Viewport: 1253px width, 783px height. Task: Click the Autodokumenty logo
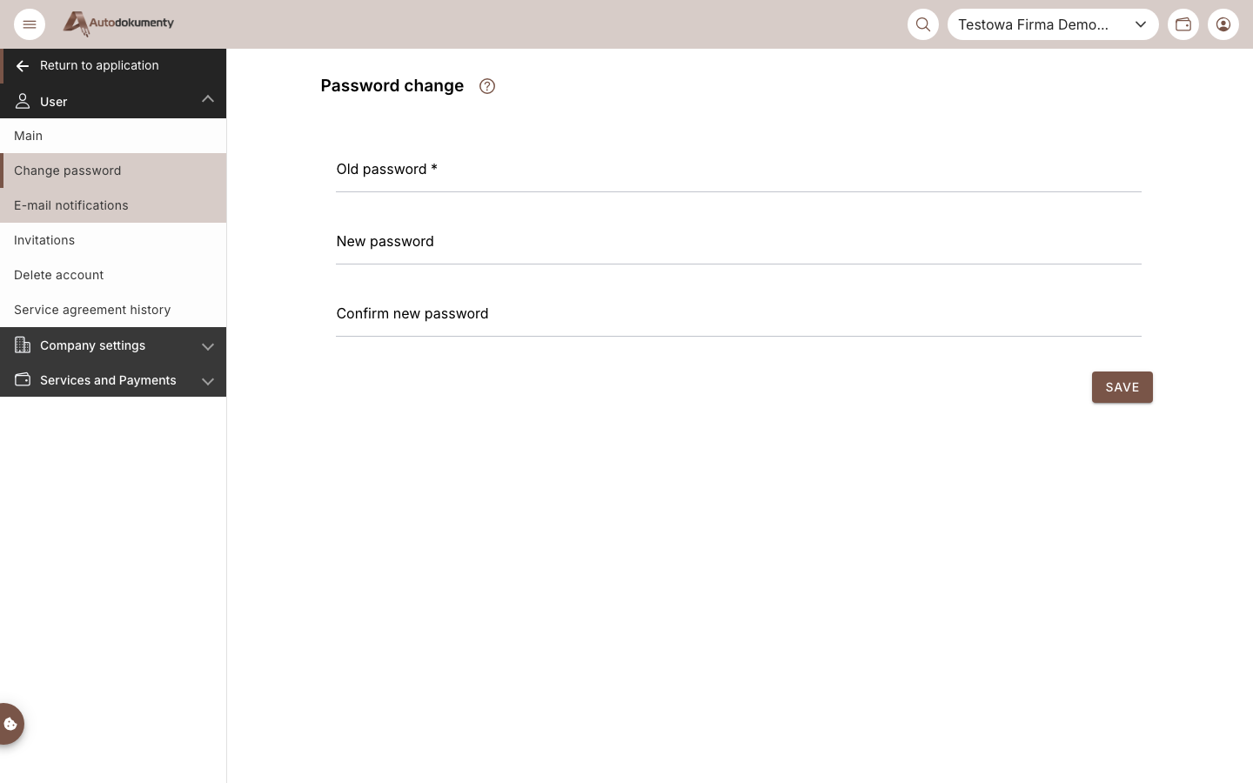pos(118,23)
